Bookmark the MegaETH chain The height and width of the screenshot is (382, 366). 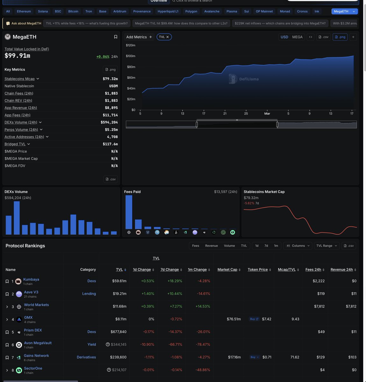(x=116, y=37)
